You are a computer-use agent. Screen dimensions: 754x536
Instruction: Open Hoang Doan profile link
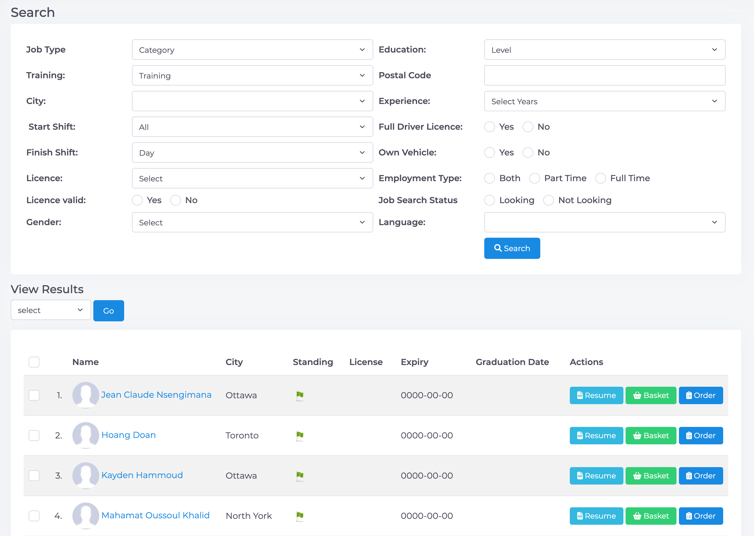pos(128,435)
